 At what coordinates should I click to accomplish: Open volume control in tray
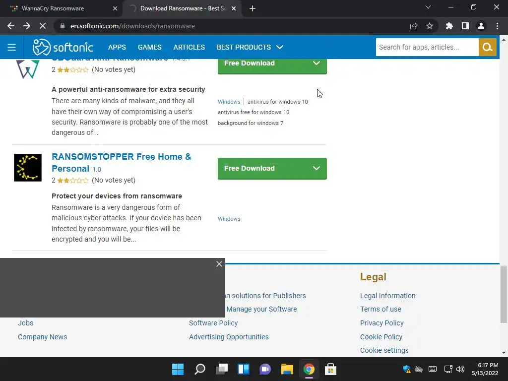coord(460,369)
